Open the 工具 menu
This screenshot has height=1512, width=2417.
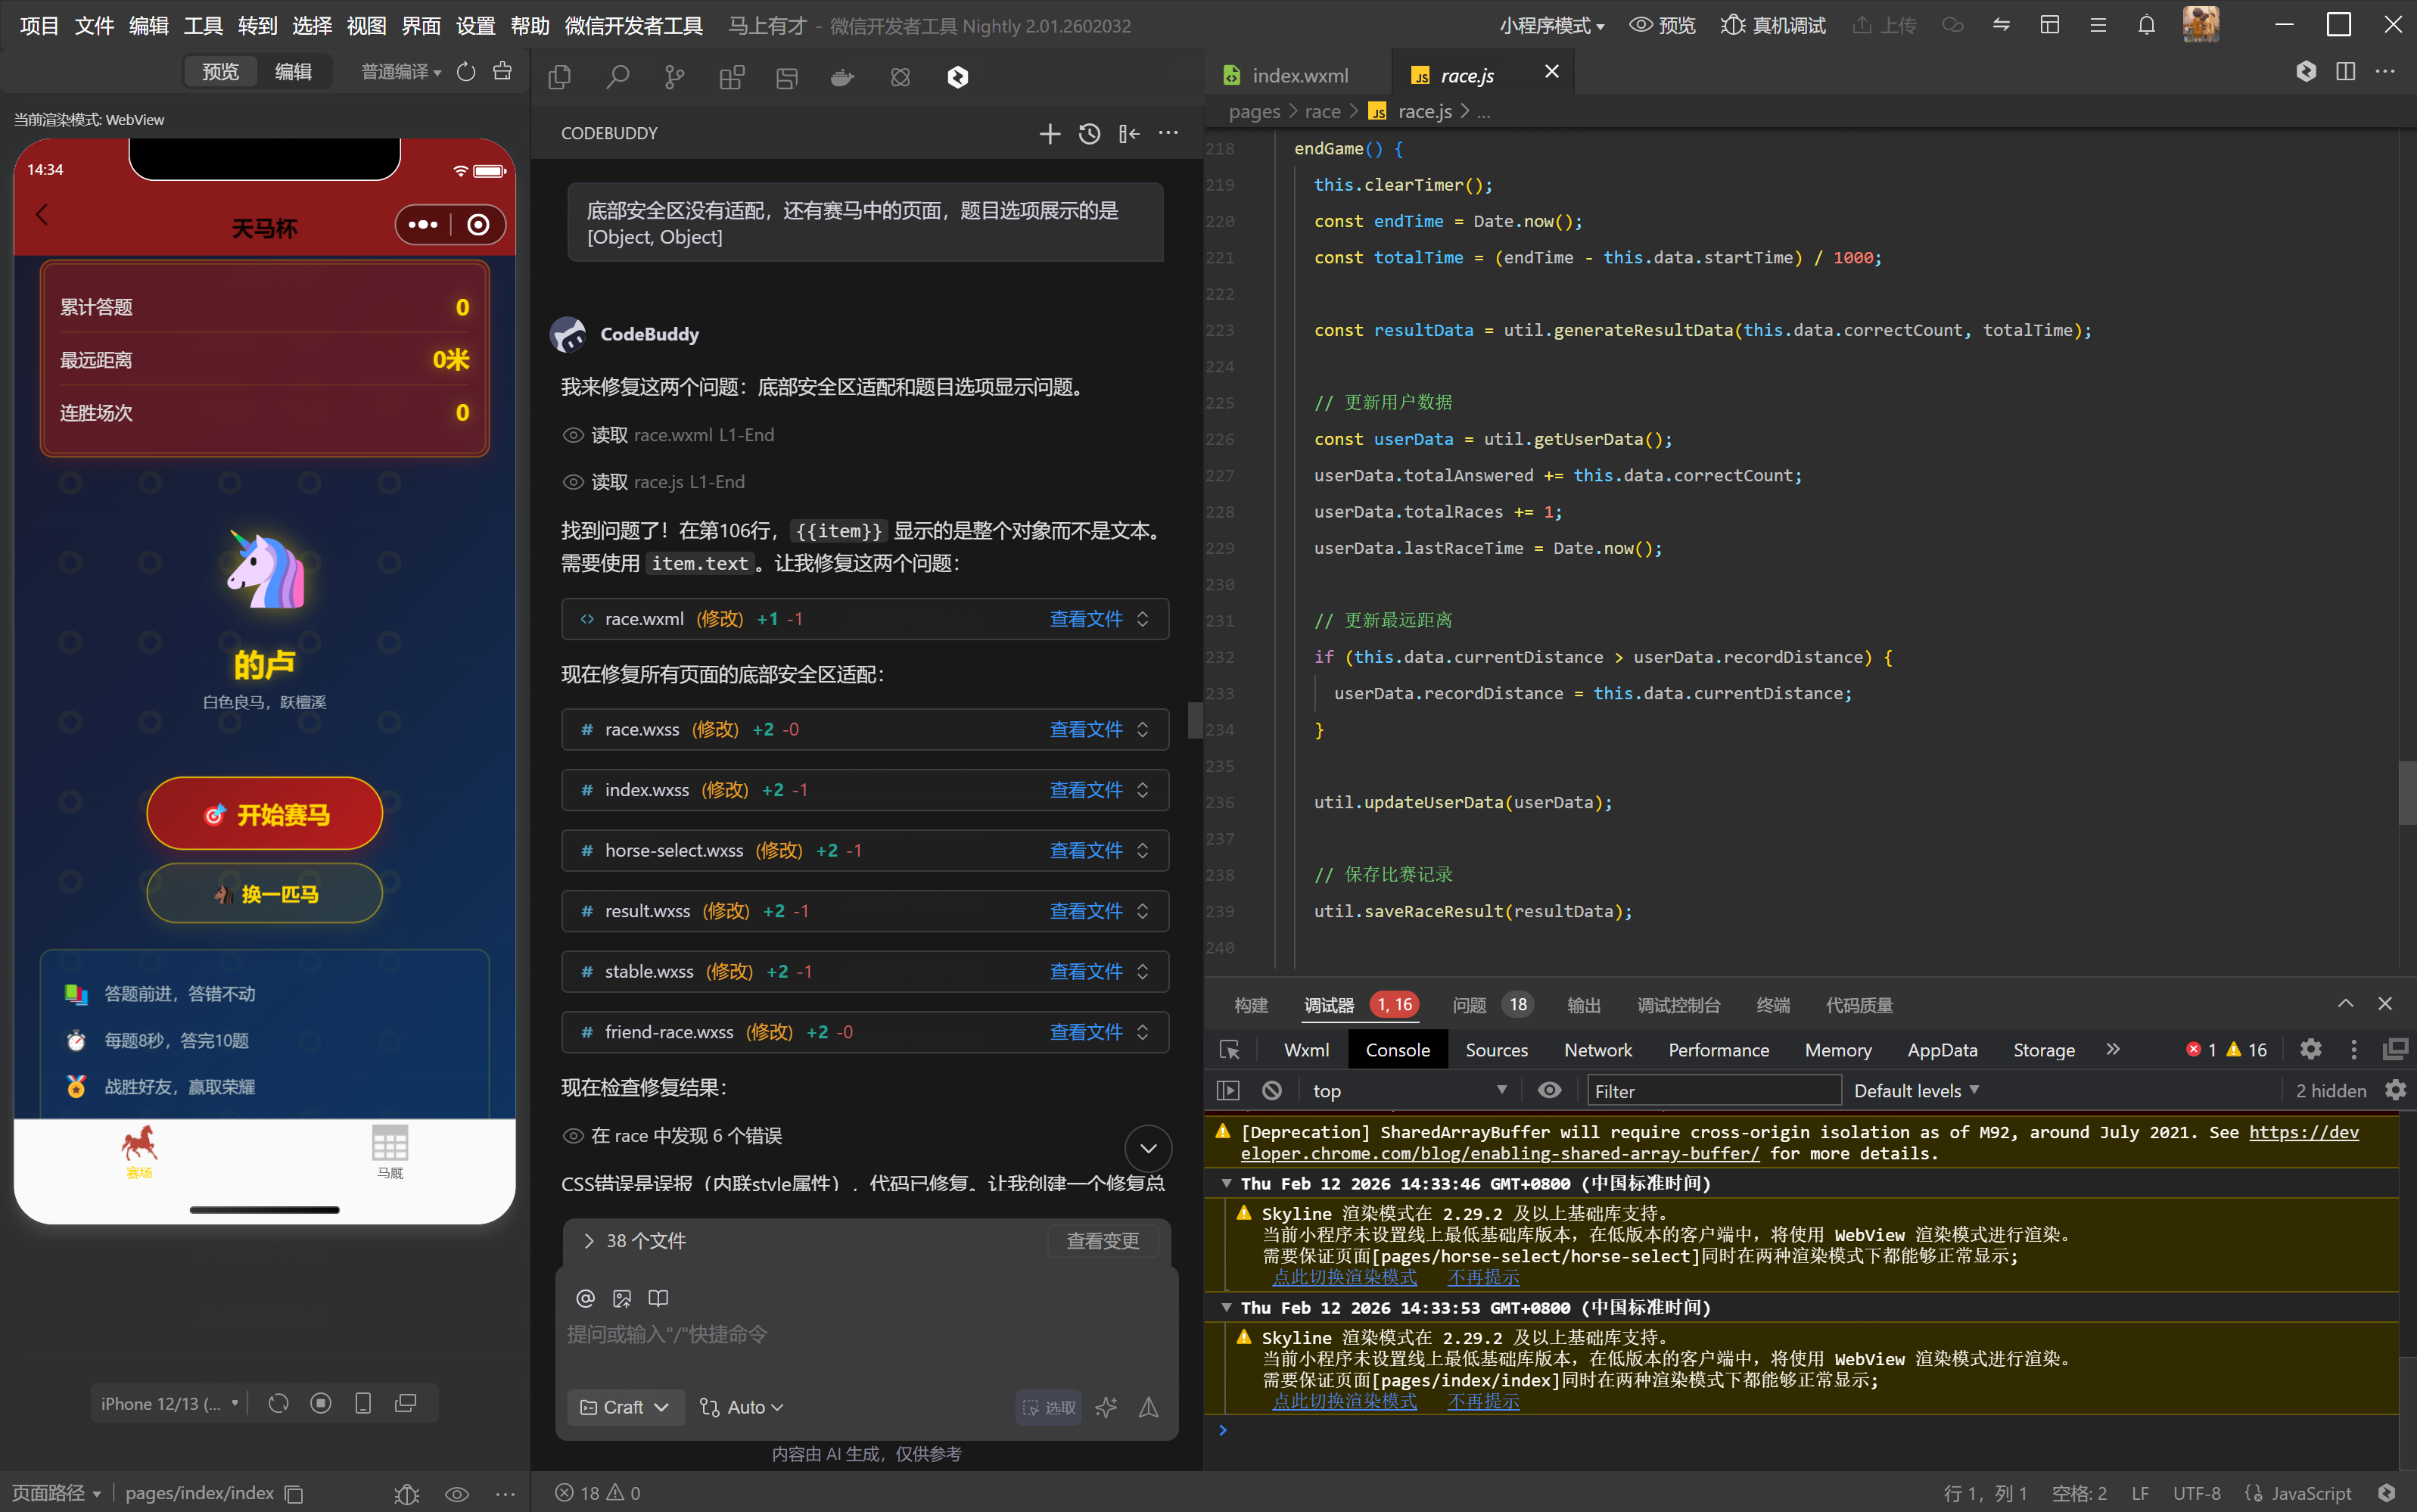click(203, 25)
